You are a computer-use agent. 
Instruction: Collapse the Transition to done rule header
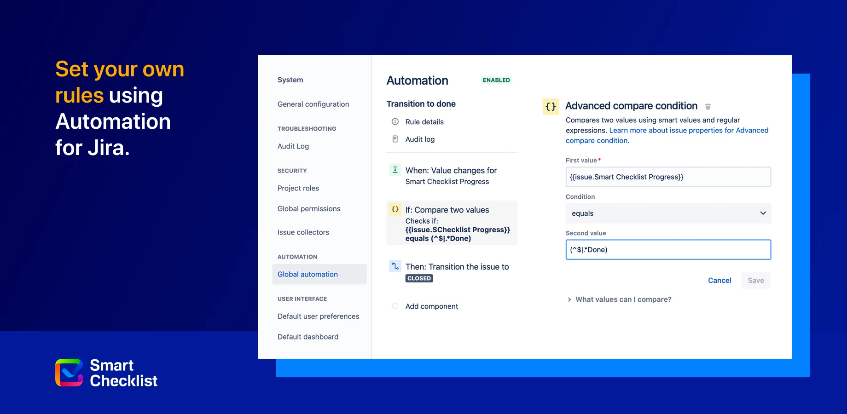(x=421, y=103)
